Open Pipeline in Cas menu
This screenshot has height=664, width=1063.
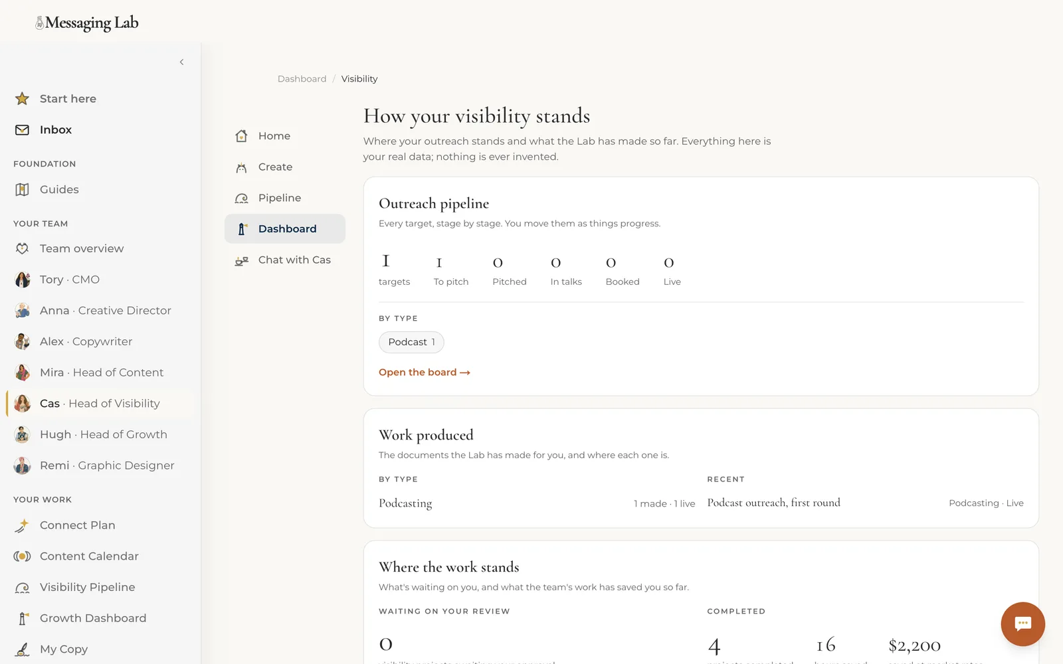pos(284,198)
